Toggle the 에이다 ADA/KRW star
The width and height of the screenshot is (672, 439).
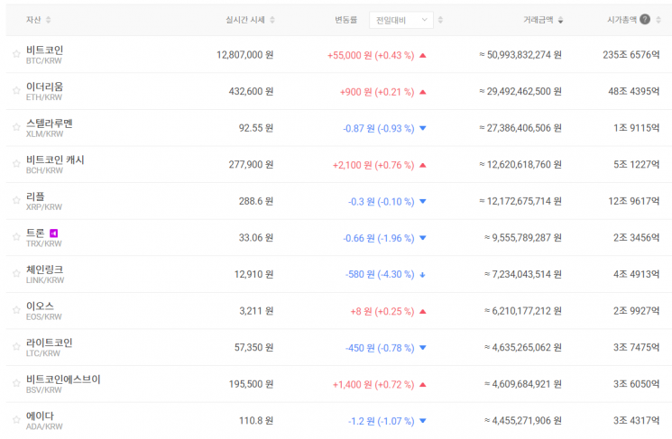pyautogui.click(x=16, y=420)
